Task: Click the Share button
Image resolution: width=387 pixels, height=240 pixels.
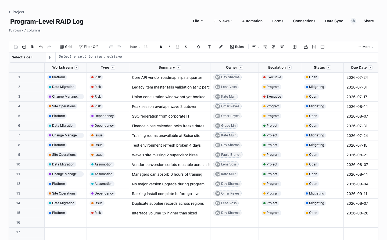Action: (369, 21)
